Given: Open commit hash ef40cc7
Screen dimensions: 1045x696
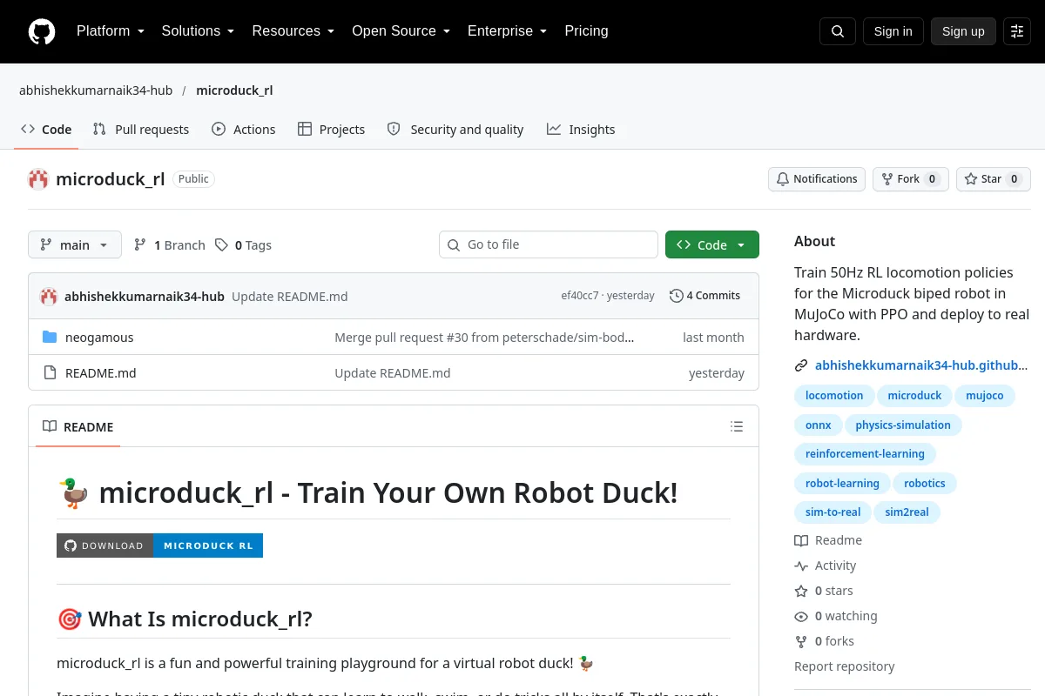Looking at the screenshot, I should pyautogui.click(x=579, y=296).
